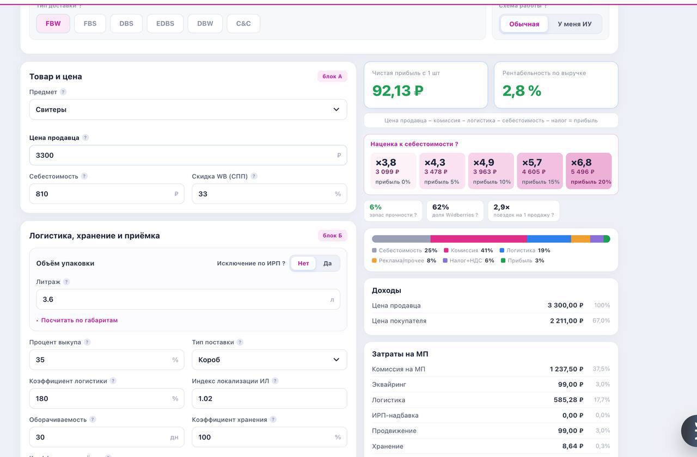This screenshot has height=457, width=697.
Task: Click the Посчитать по габаритам link
Action: pos(80,320)
